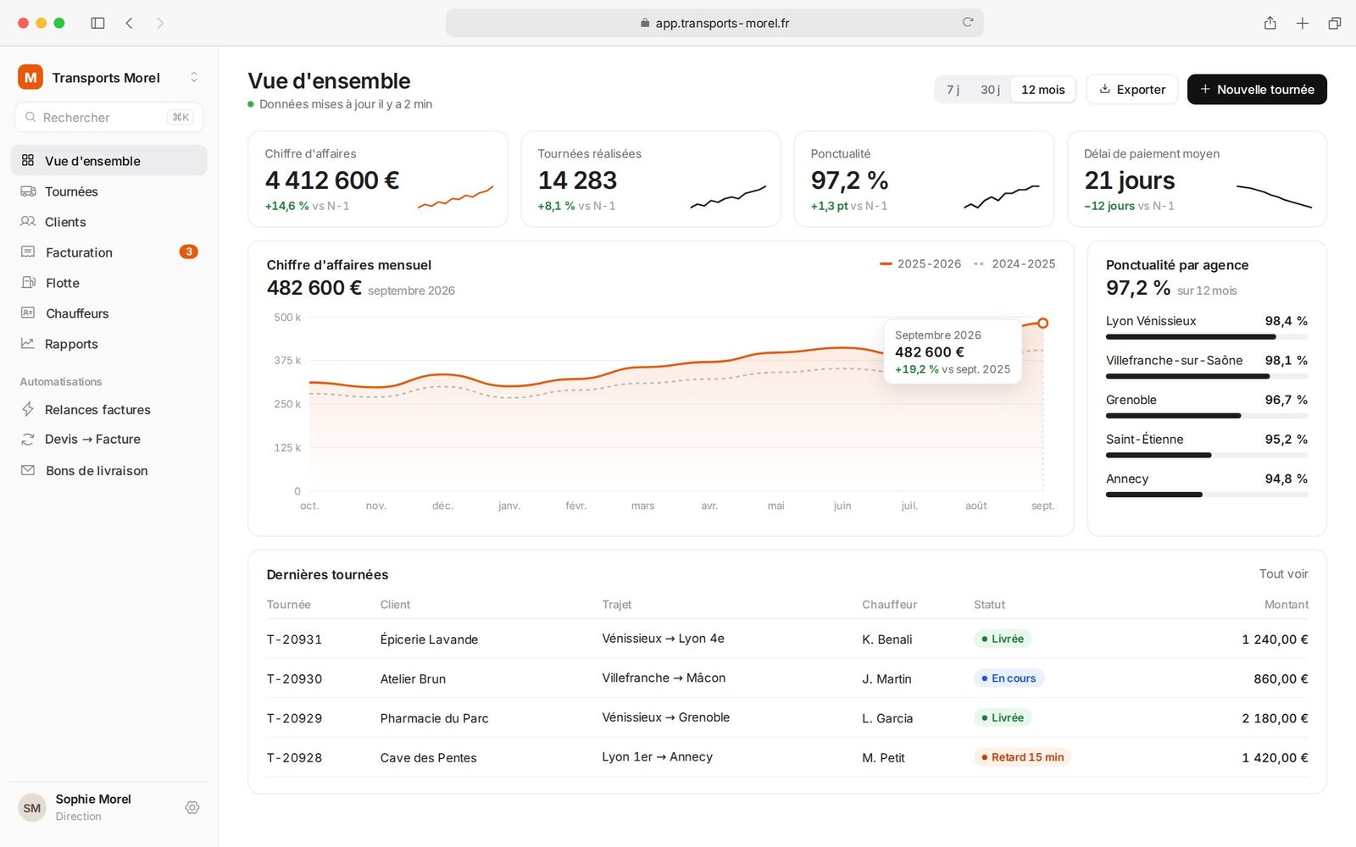Click the app.transports-morel.fr address bar
Viewport: 1356px width, 847px height.
pos(714,23)
